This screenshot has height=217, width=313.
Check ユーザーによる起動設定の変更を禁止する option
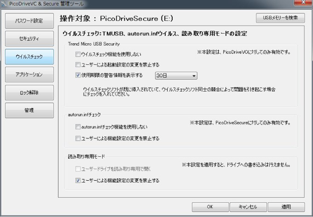point(78,65)
